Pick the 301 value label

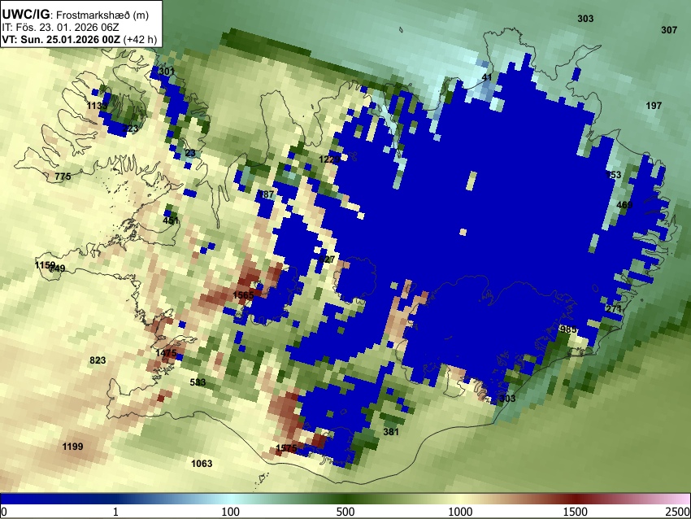(166, 71)
